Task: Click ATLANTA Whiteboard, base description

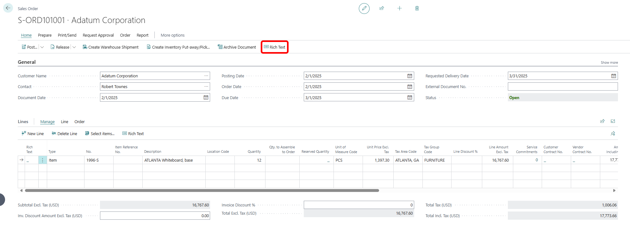Action: click(x=174, y=160)
